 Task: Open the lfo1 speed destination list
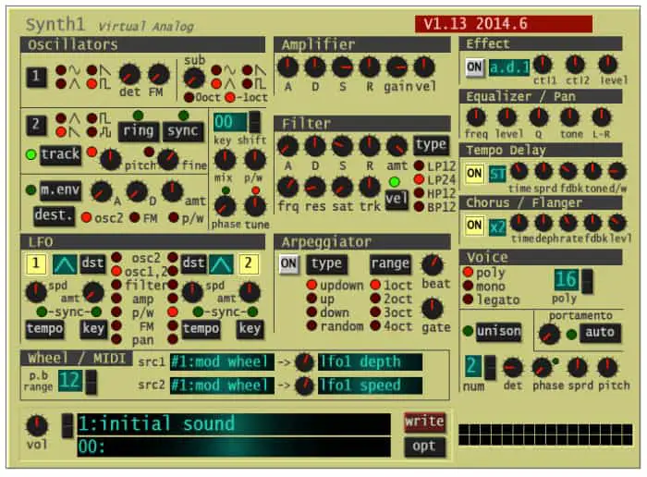[370, 385]
